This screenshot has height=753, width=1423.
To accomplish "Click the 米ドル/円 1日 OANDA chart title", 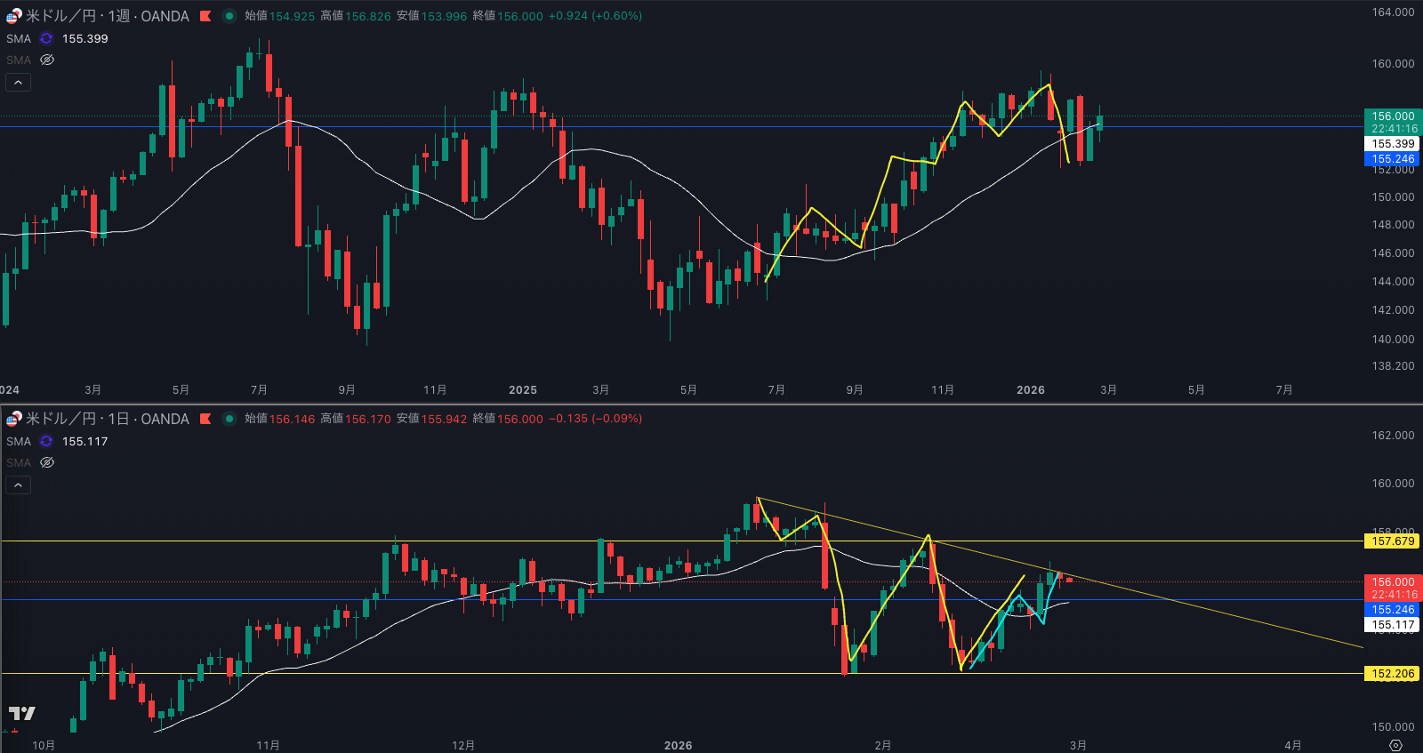I will (x=107, y=419).
